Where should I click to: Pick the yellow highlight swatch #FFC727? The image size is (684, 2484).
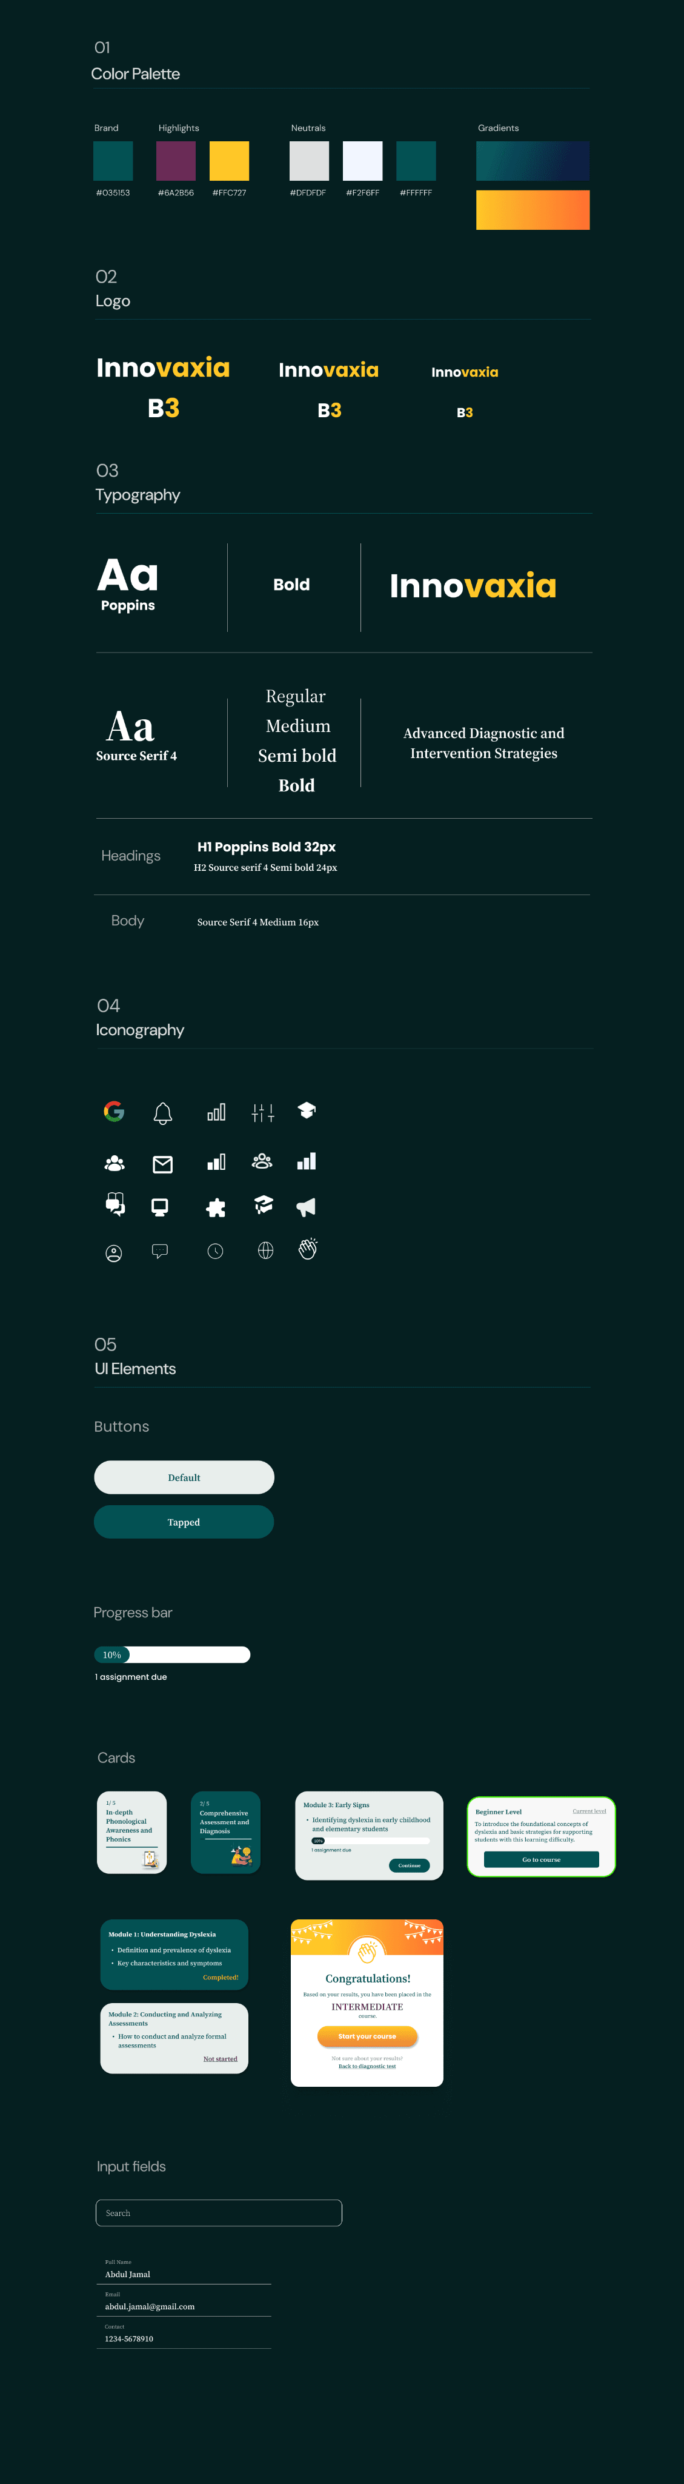(x=229, y=161)
